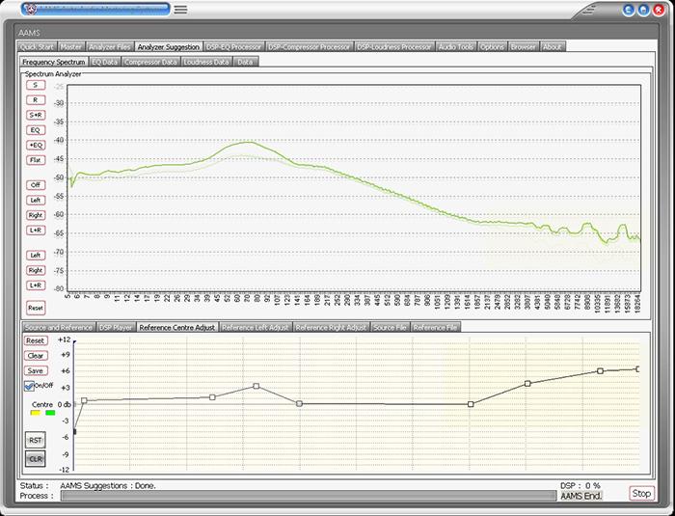Switch to the EQ Data sub-tab
This screenshot has height=516, width=675.
click(104, 62)
